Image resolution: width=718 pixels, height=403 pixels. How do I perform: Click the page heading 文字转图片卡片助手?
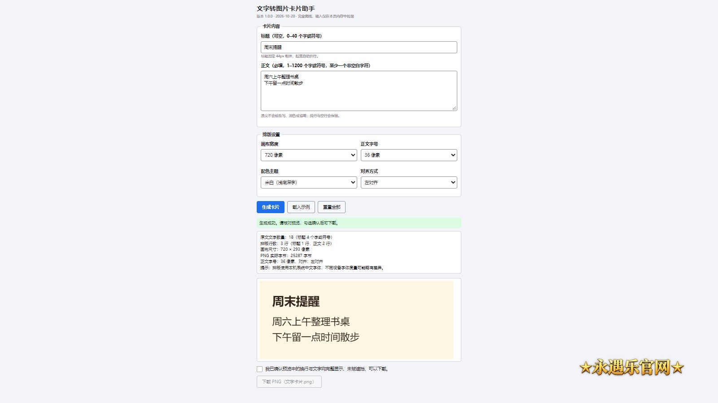[286, 9]
